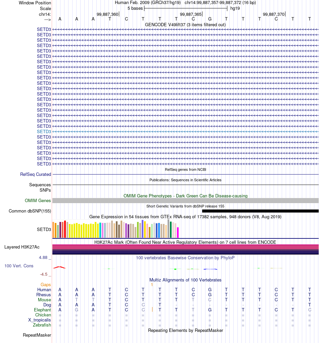
Task: Select the Elephant alignment row label
Action: [42, 310]
